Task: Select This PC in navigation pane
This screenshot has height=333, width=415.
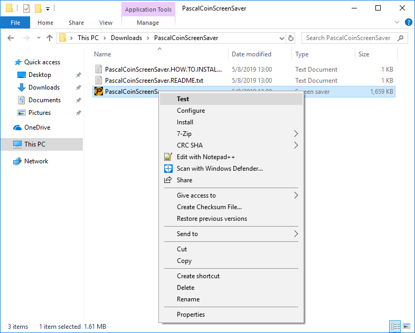Action: tap(42, 144)
